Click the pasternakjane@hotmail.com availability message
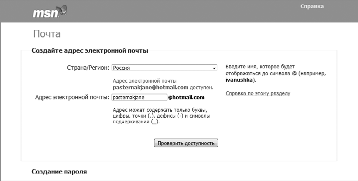Viewport: 358px width, 181px height. tap(163, 84)
